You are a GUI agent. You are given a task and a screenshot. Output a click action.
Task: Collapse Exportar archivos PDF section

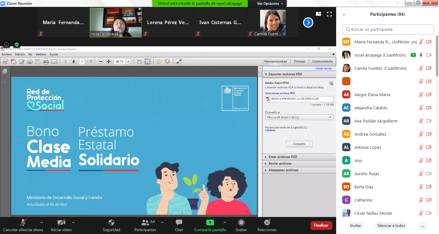(x=299, y=74)
